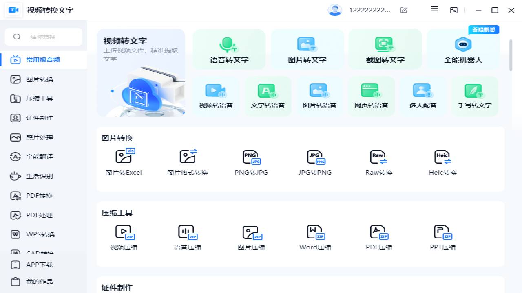Click the user avatar icon

pos(335,10)
